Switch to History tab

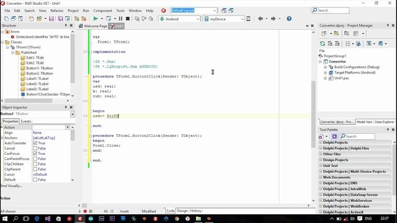pyautogui.click(x=196, y=211)
